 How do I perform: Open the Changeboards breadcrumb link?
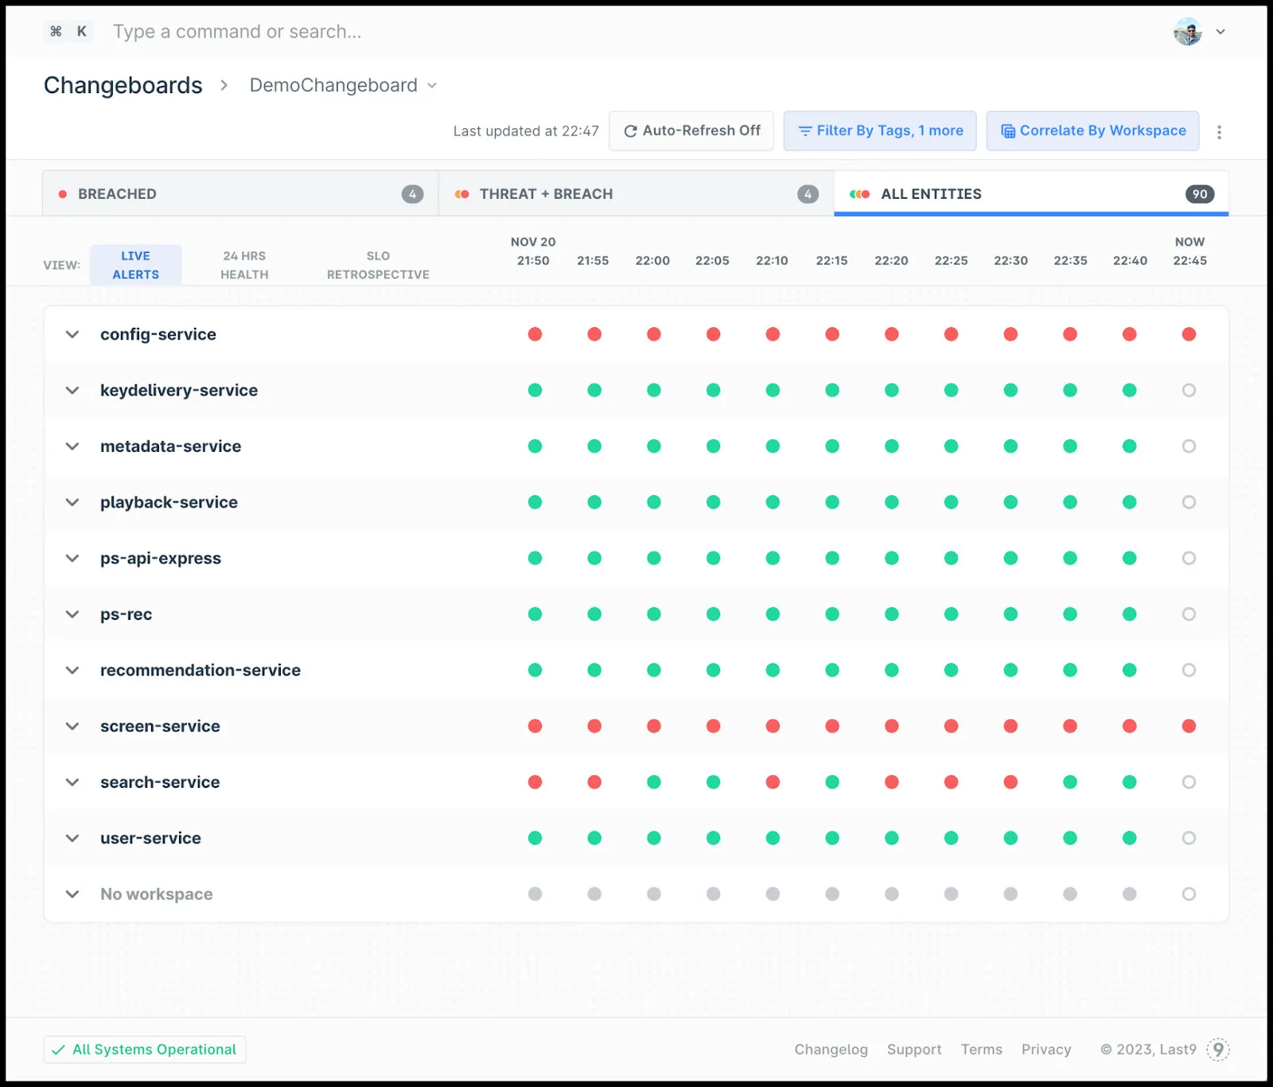pyautogui.click(x=123, y=85)
